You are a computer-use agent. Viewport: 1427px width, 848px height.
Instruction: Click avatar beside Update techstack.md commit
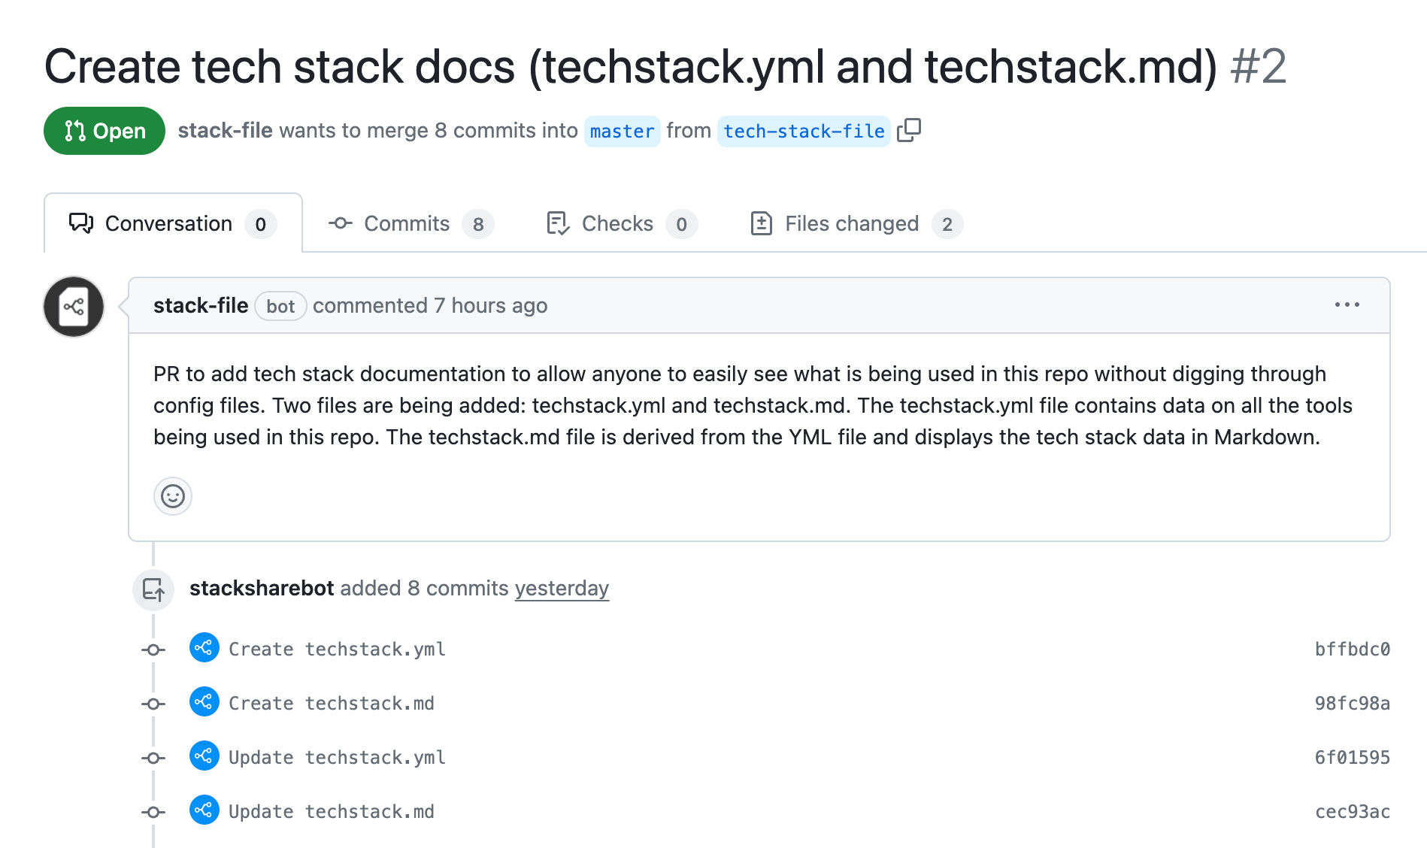click(x=205, y=810)
